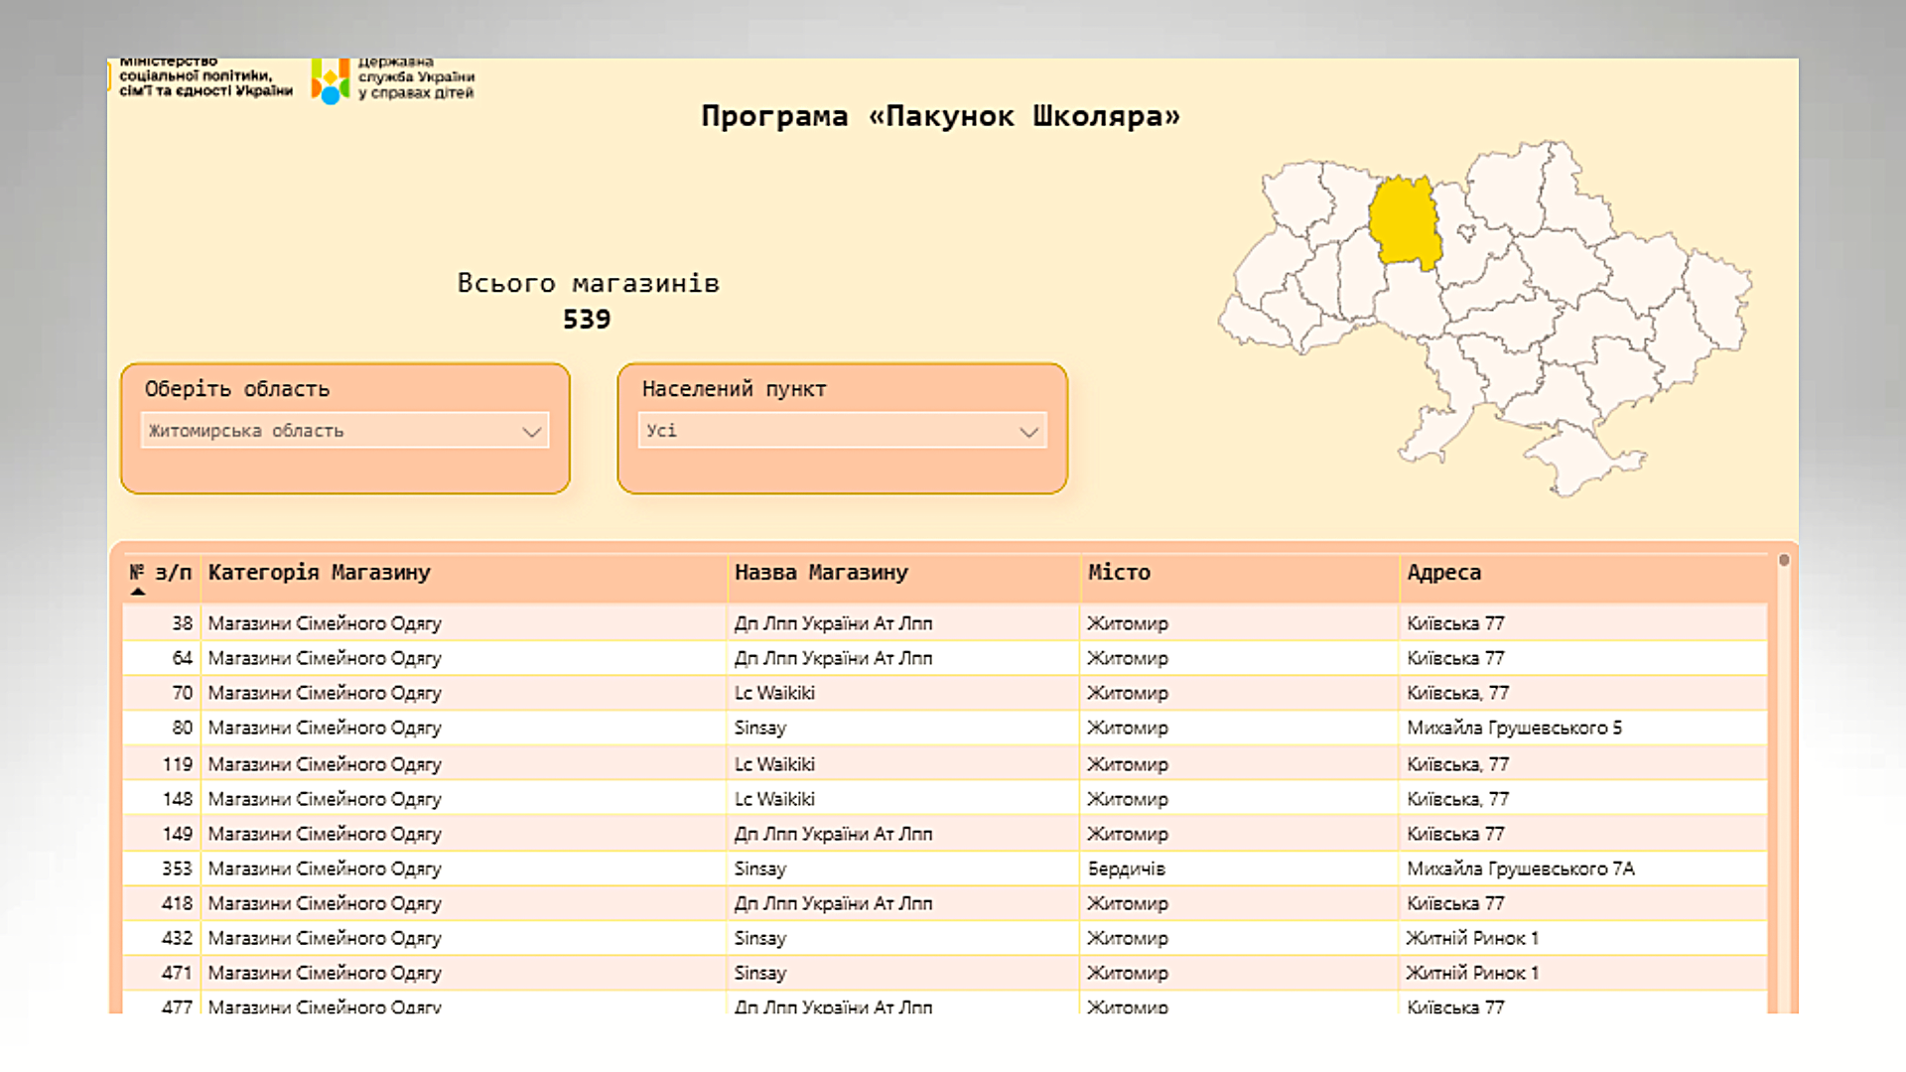Screen dimensions: 1906x1072
Task: Click the sort arrow under № з/п
Action: pos(138,592)
